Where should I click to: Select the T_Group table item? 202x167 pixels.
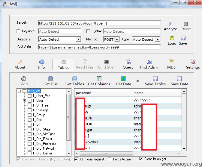pyautogui.click(x=39, y=115)
